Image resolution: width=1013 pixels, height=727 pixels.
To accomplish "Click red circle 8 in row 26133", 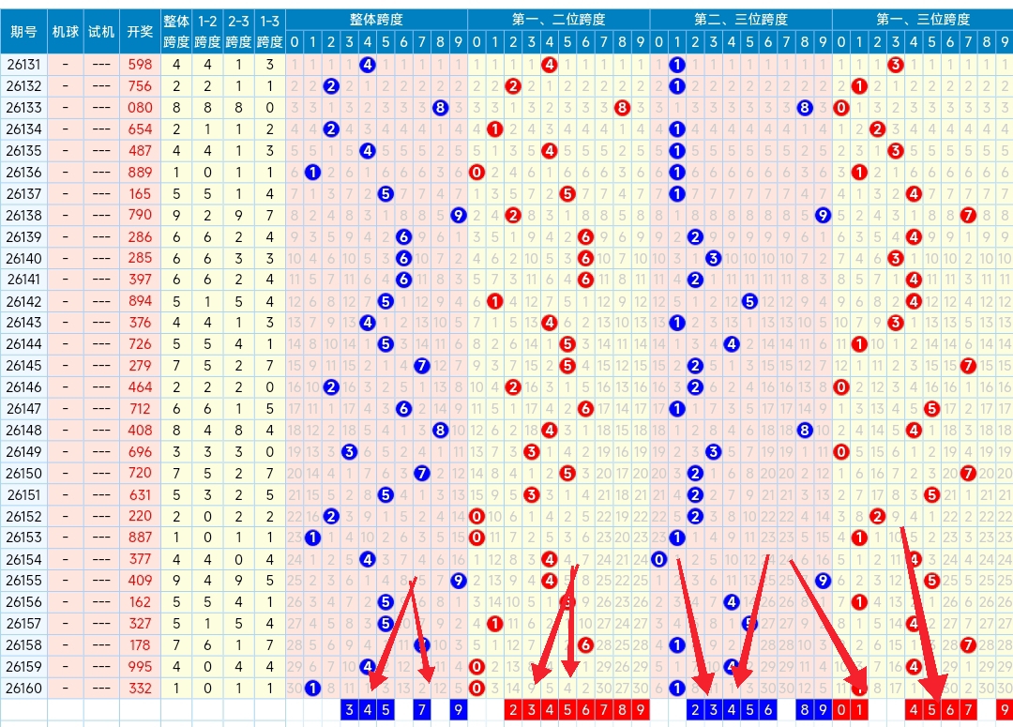I will tap(622, 107).
